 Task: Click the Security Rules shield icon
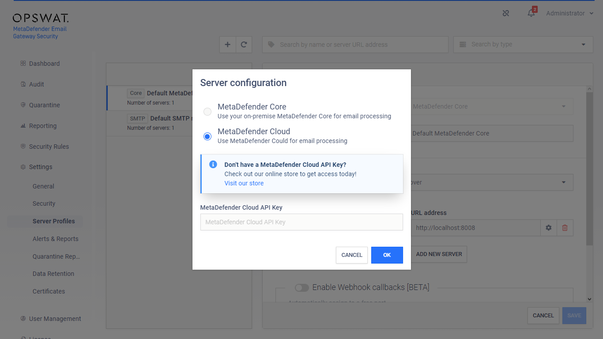click(23, 147)
